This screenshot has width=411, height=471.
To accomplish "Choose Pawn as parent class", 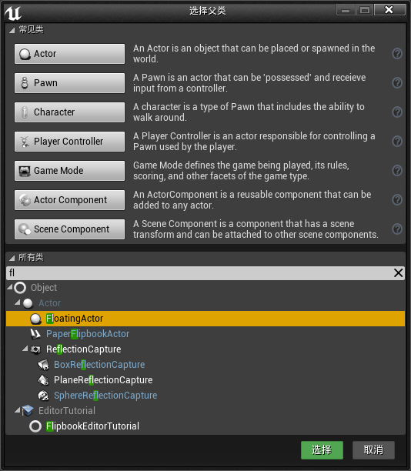I will pyautogui.click(x=70, y=83).
